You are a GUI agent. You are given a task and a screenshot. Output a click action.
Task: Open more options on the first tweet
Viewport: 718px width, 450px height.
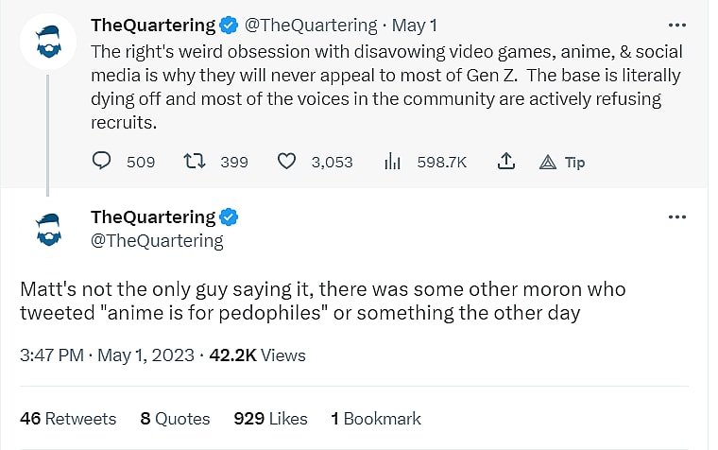tap(676, 25)
